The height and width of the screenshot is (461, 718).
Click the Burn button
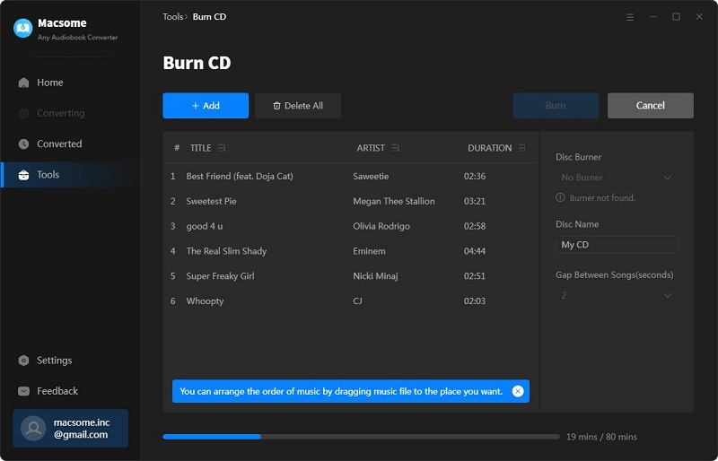[556, 106]
